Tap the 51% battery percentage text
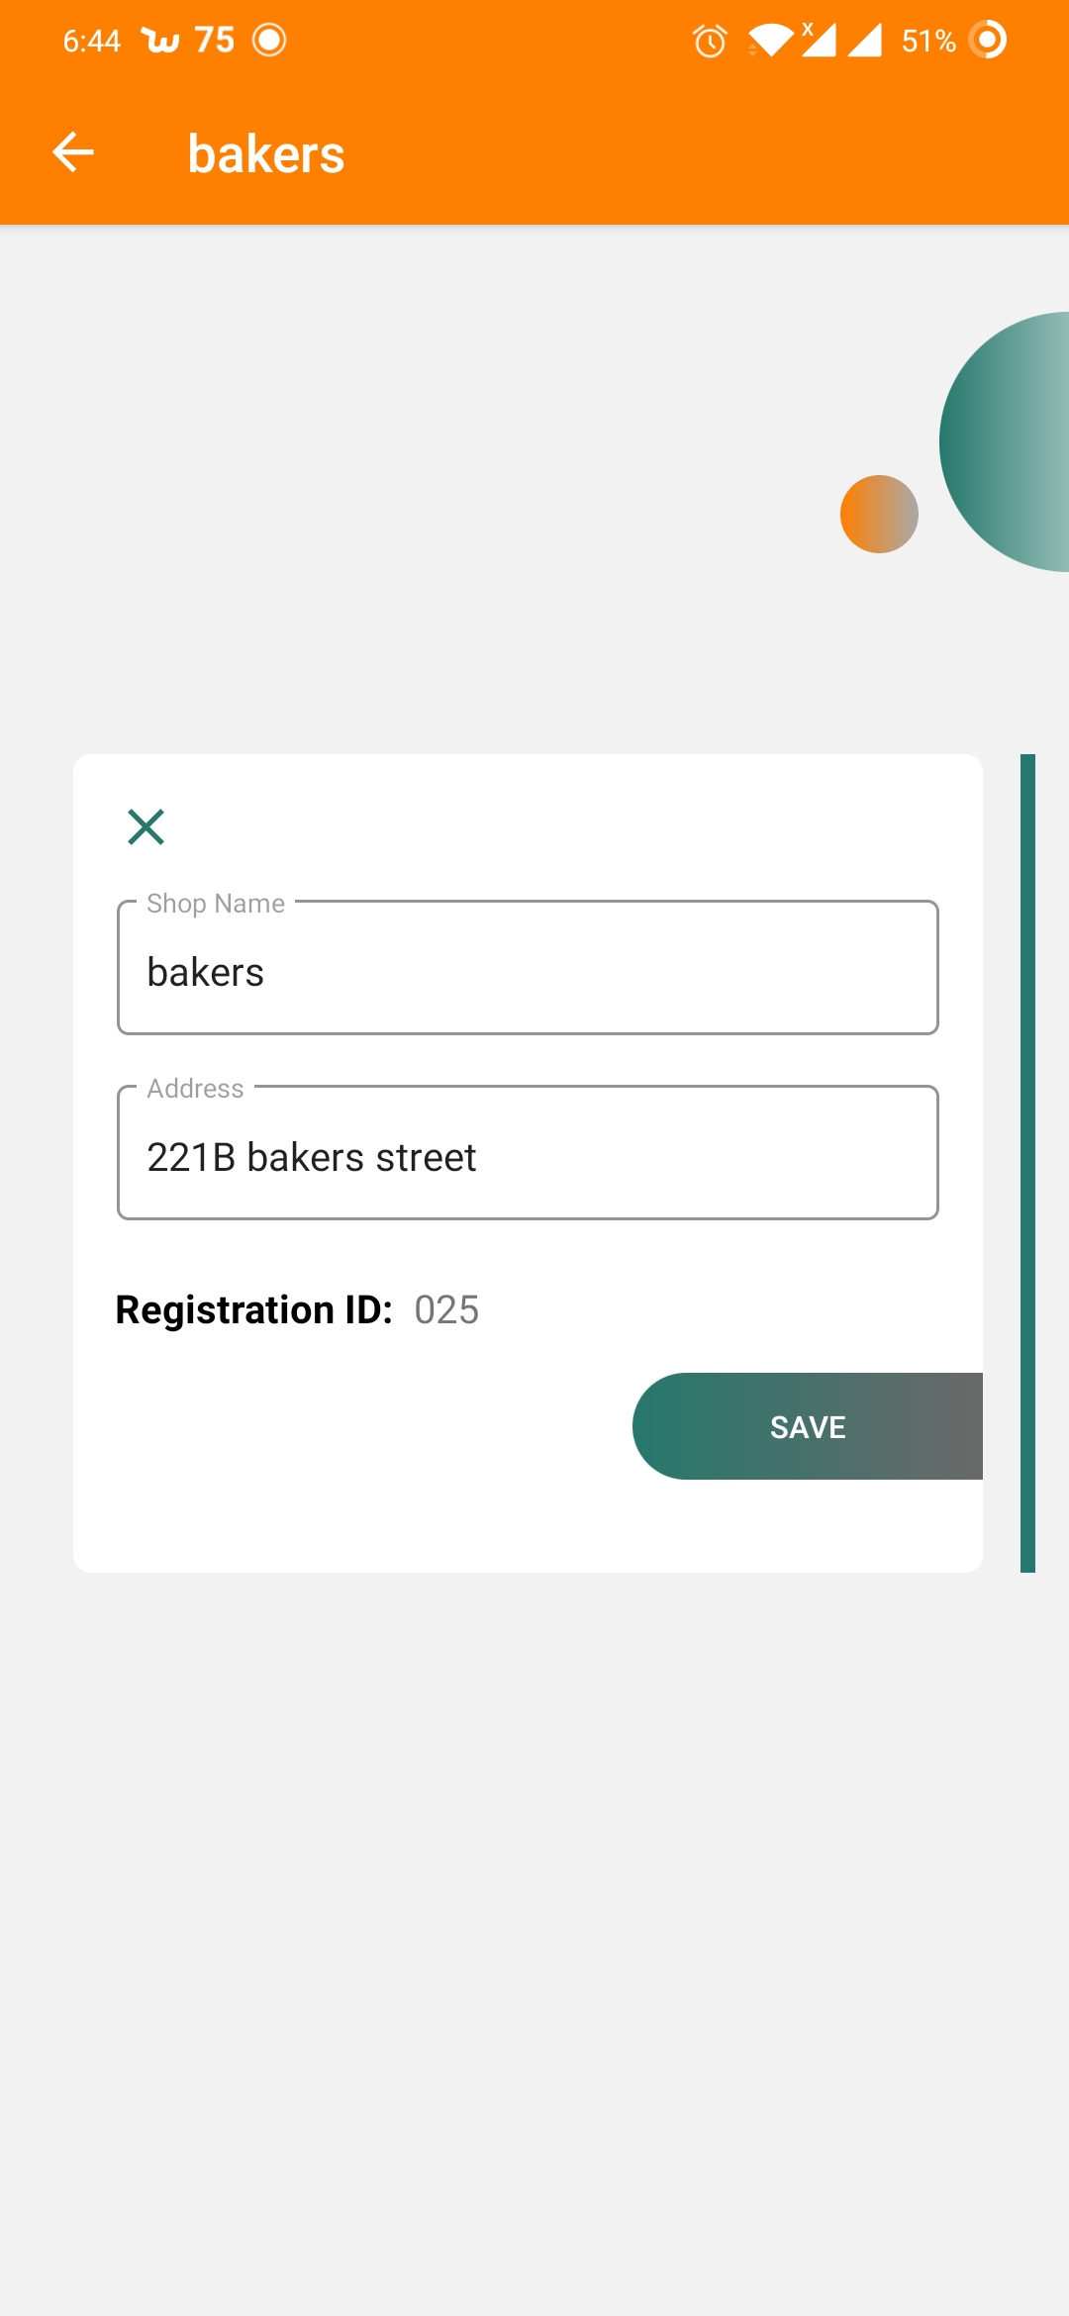Viewport: 1069px width, 2316px height. 928,41
